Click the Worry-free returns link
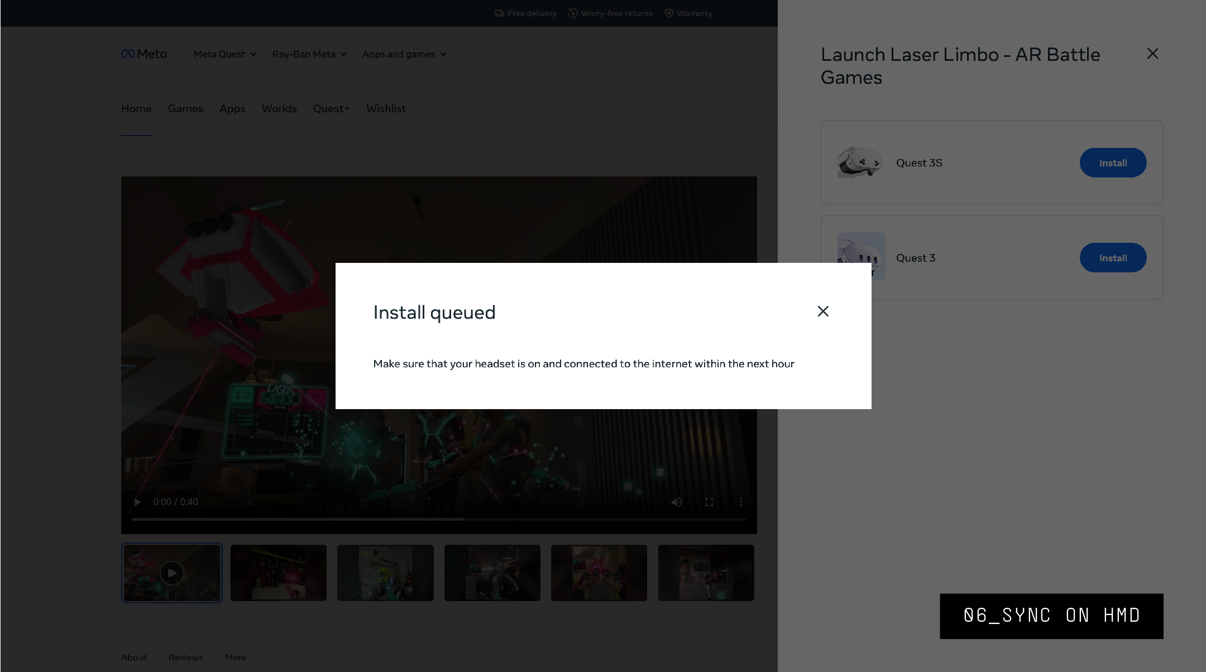The image size is (1206, 672). point(611,13)
